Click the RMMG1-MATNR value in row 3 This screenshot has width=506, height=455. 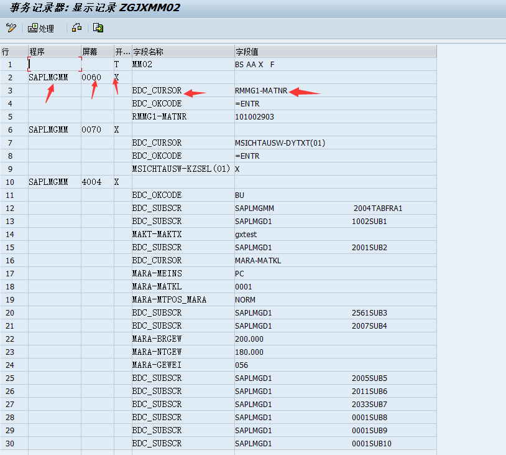click(261, 91)
